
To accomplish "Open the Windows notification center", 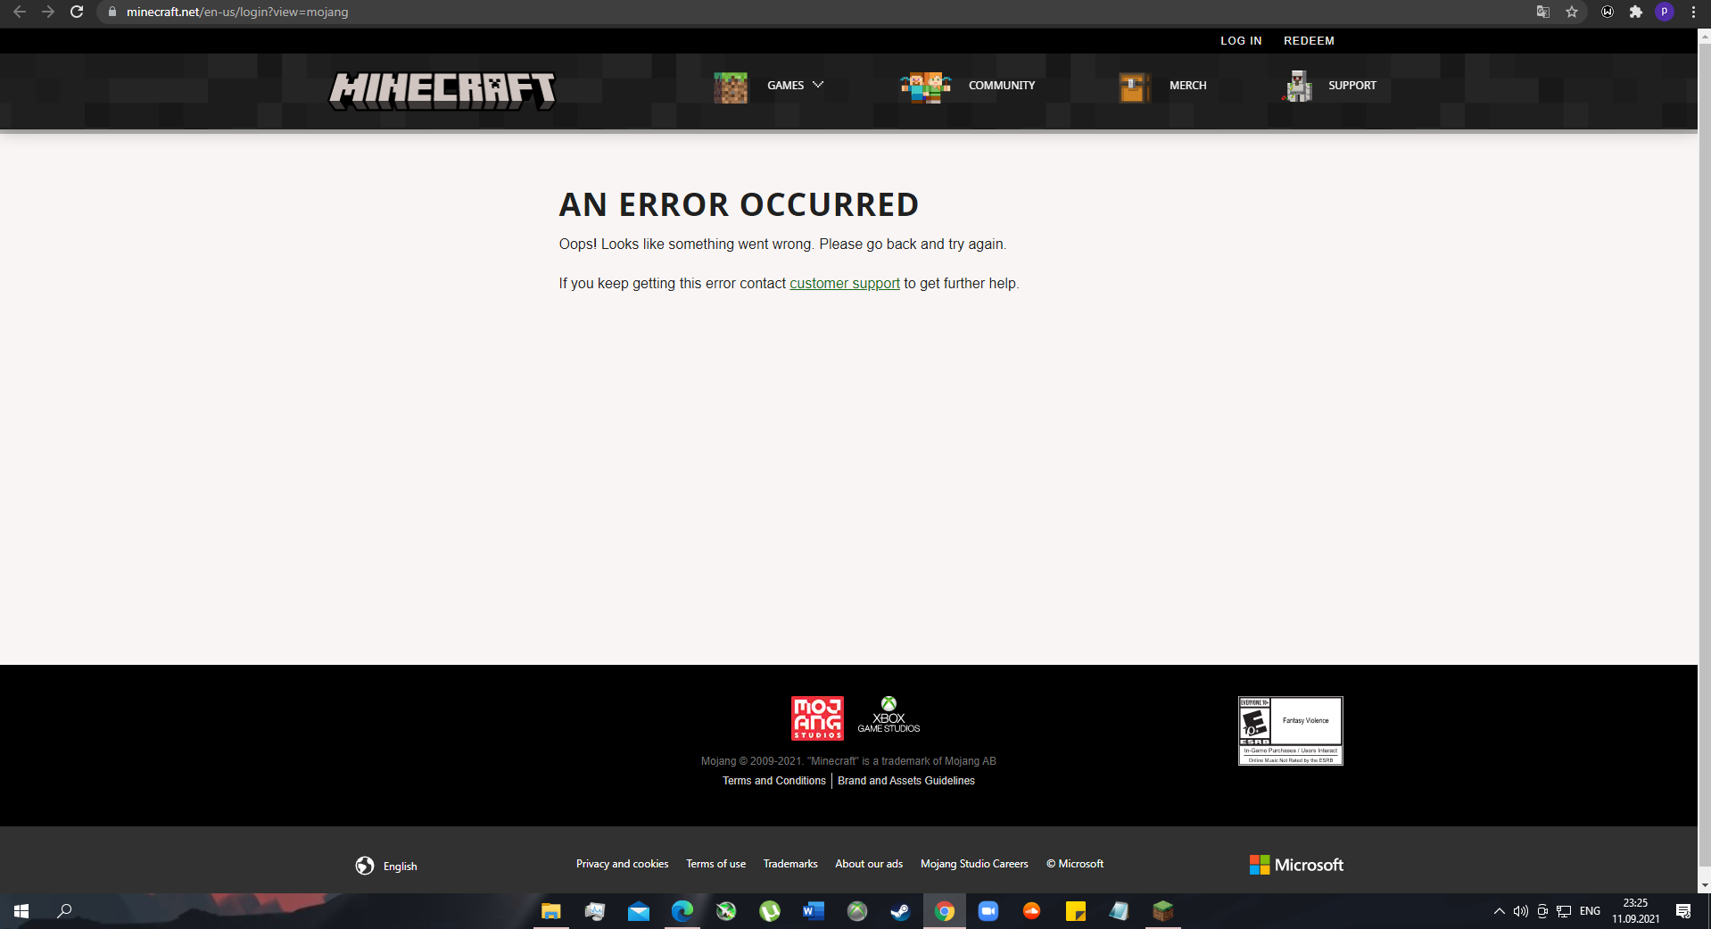I will [1683, 911].
